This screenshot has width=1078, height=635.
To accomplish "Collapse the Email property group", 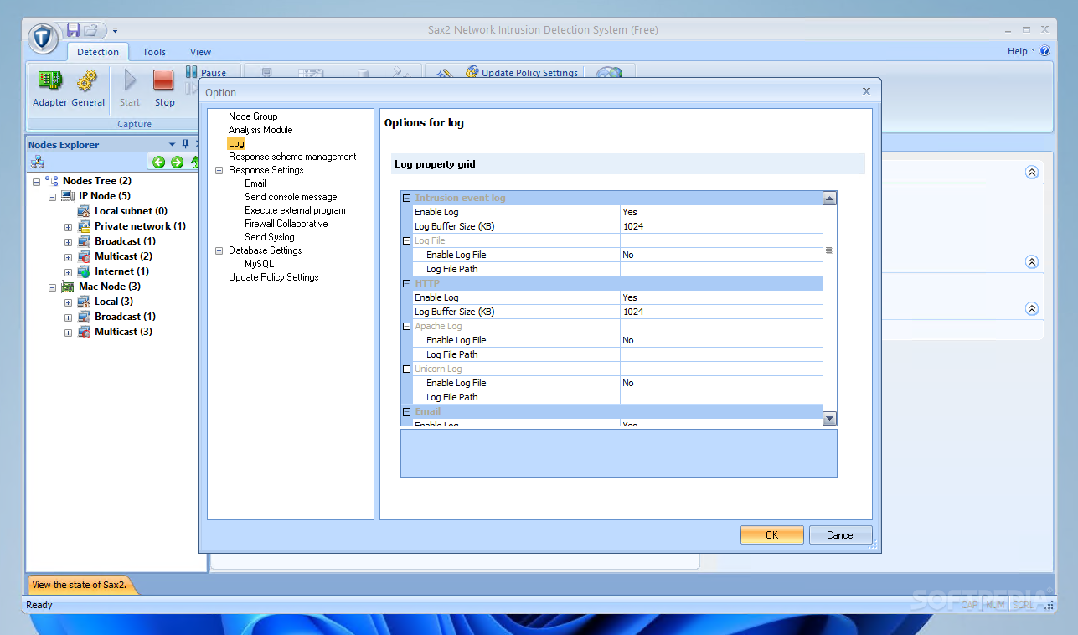I will pos(407,412).
